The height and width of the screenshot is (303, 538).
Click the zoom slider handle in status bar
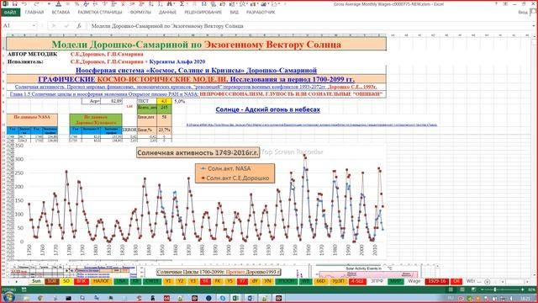coord(495,290)
